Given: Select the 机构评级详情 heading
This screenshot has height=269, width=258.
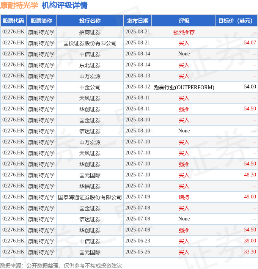Looking at the screenshot, I should [64, 5].
